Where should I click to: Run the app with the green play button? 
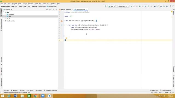tap(131, 7)
